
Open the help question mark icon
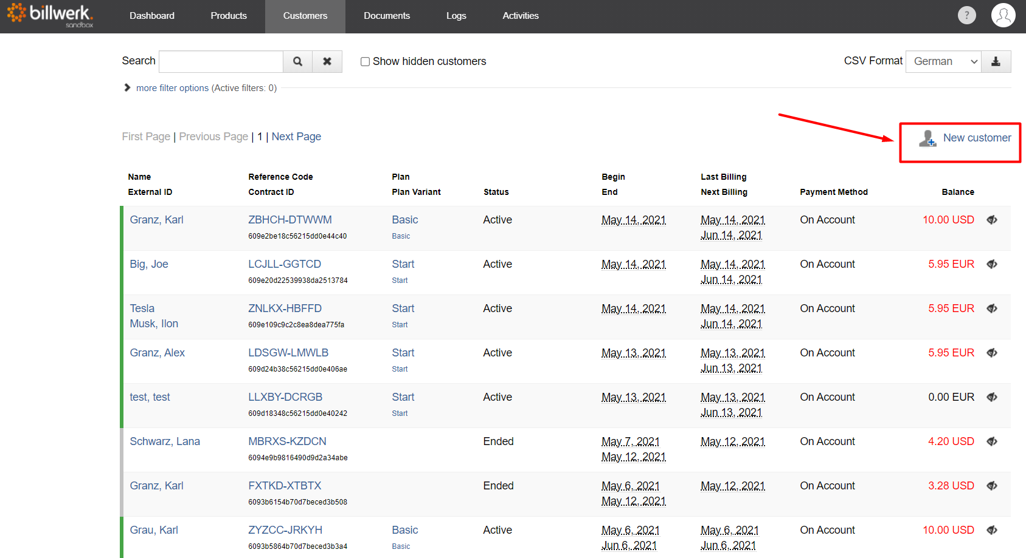966,15
